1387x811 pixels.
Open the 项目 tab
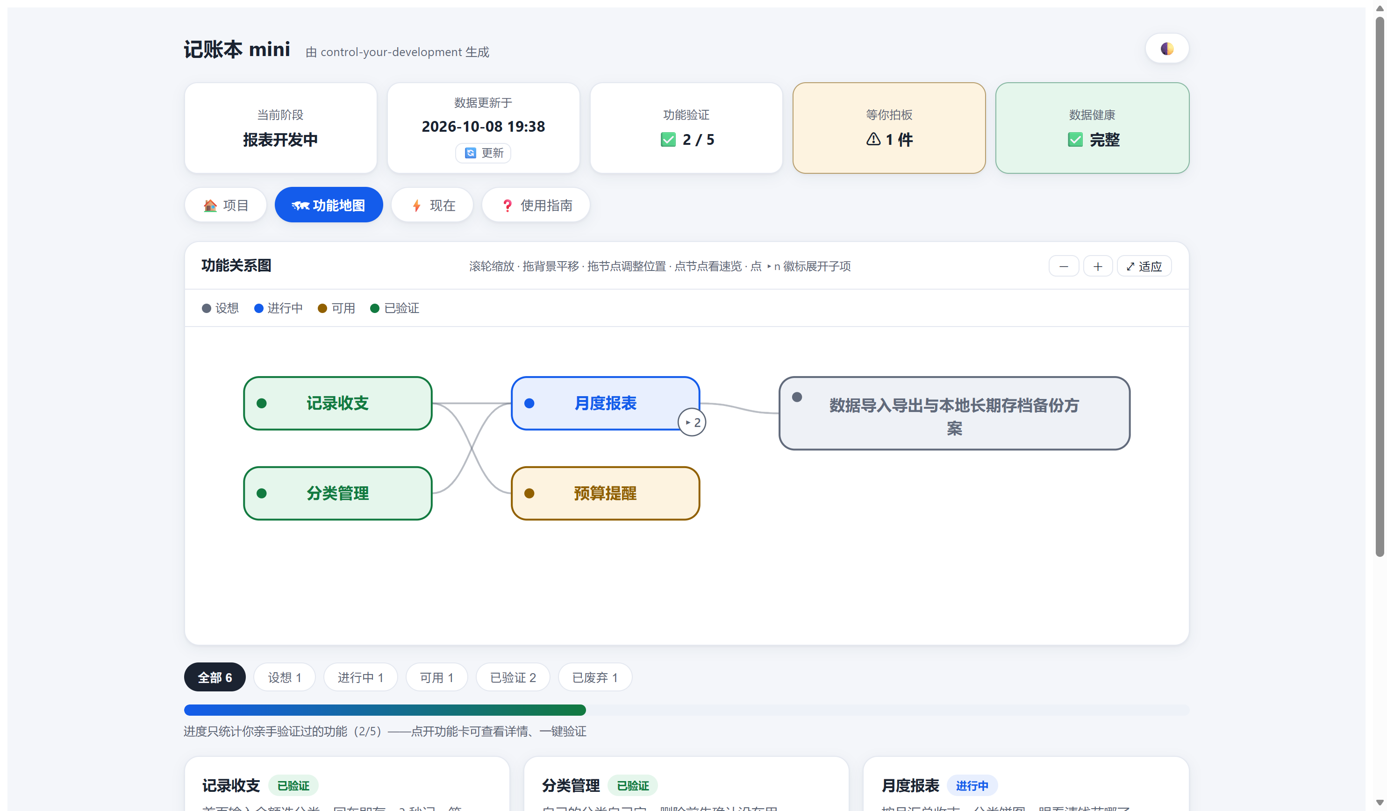click(x=226, y=205)
